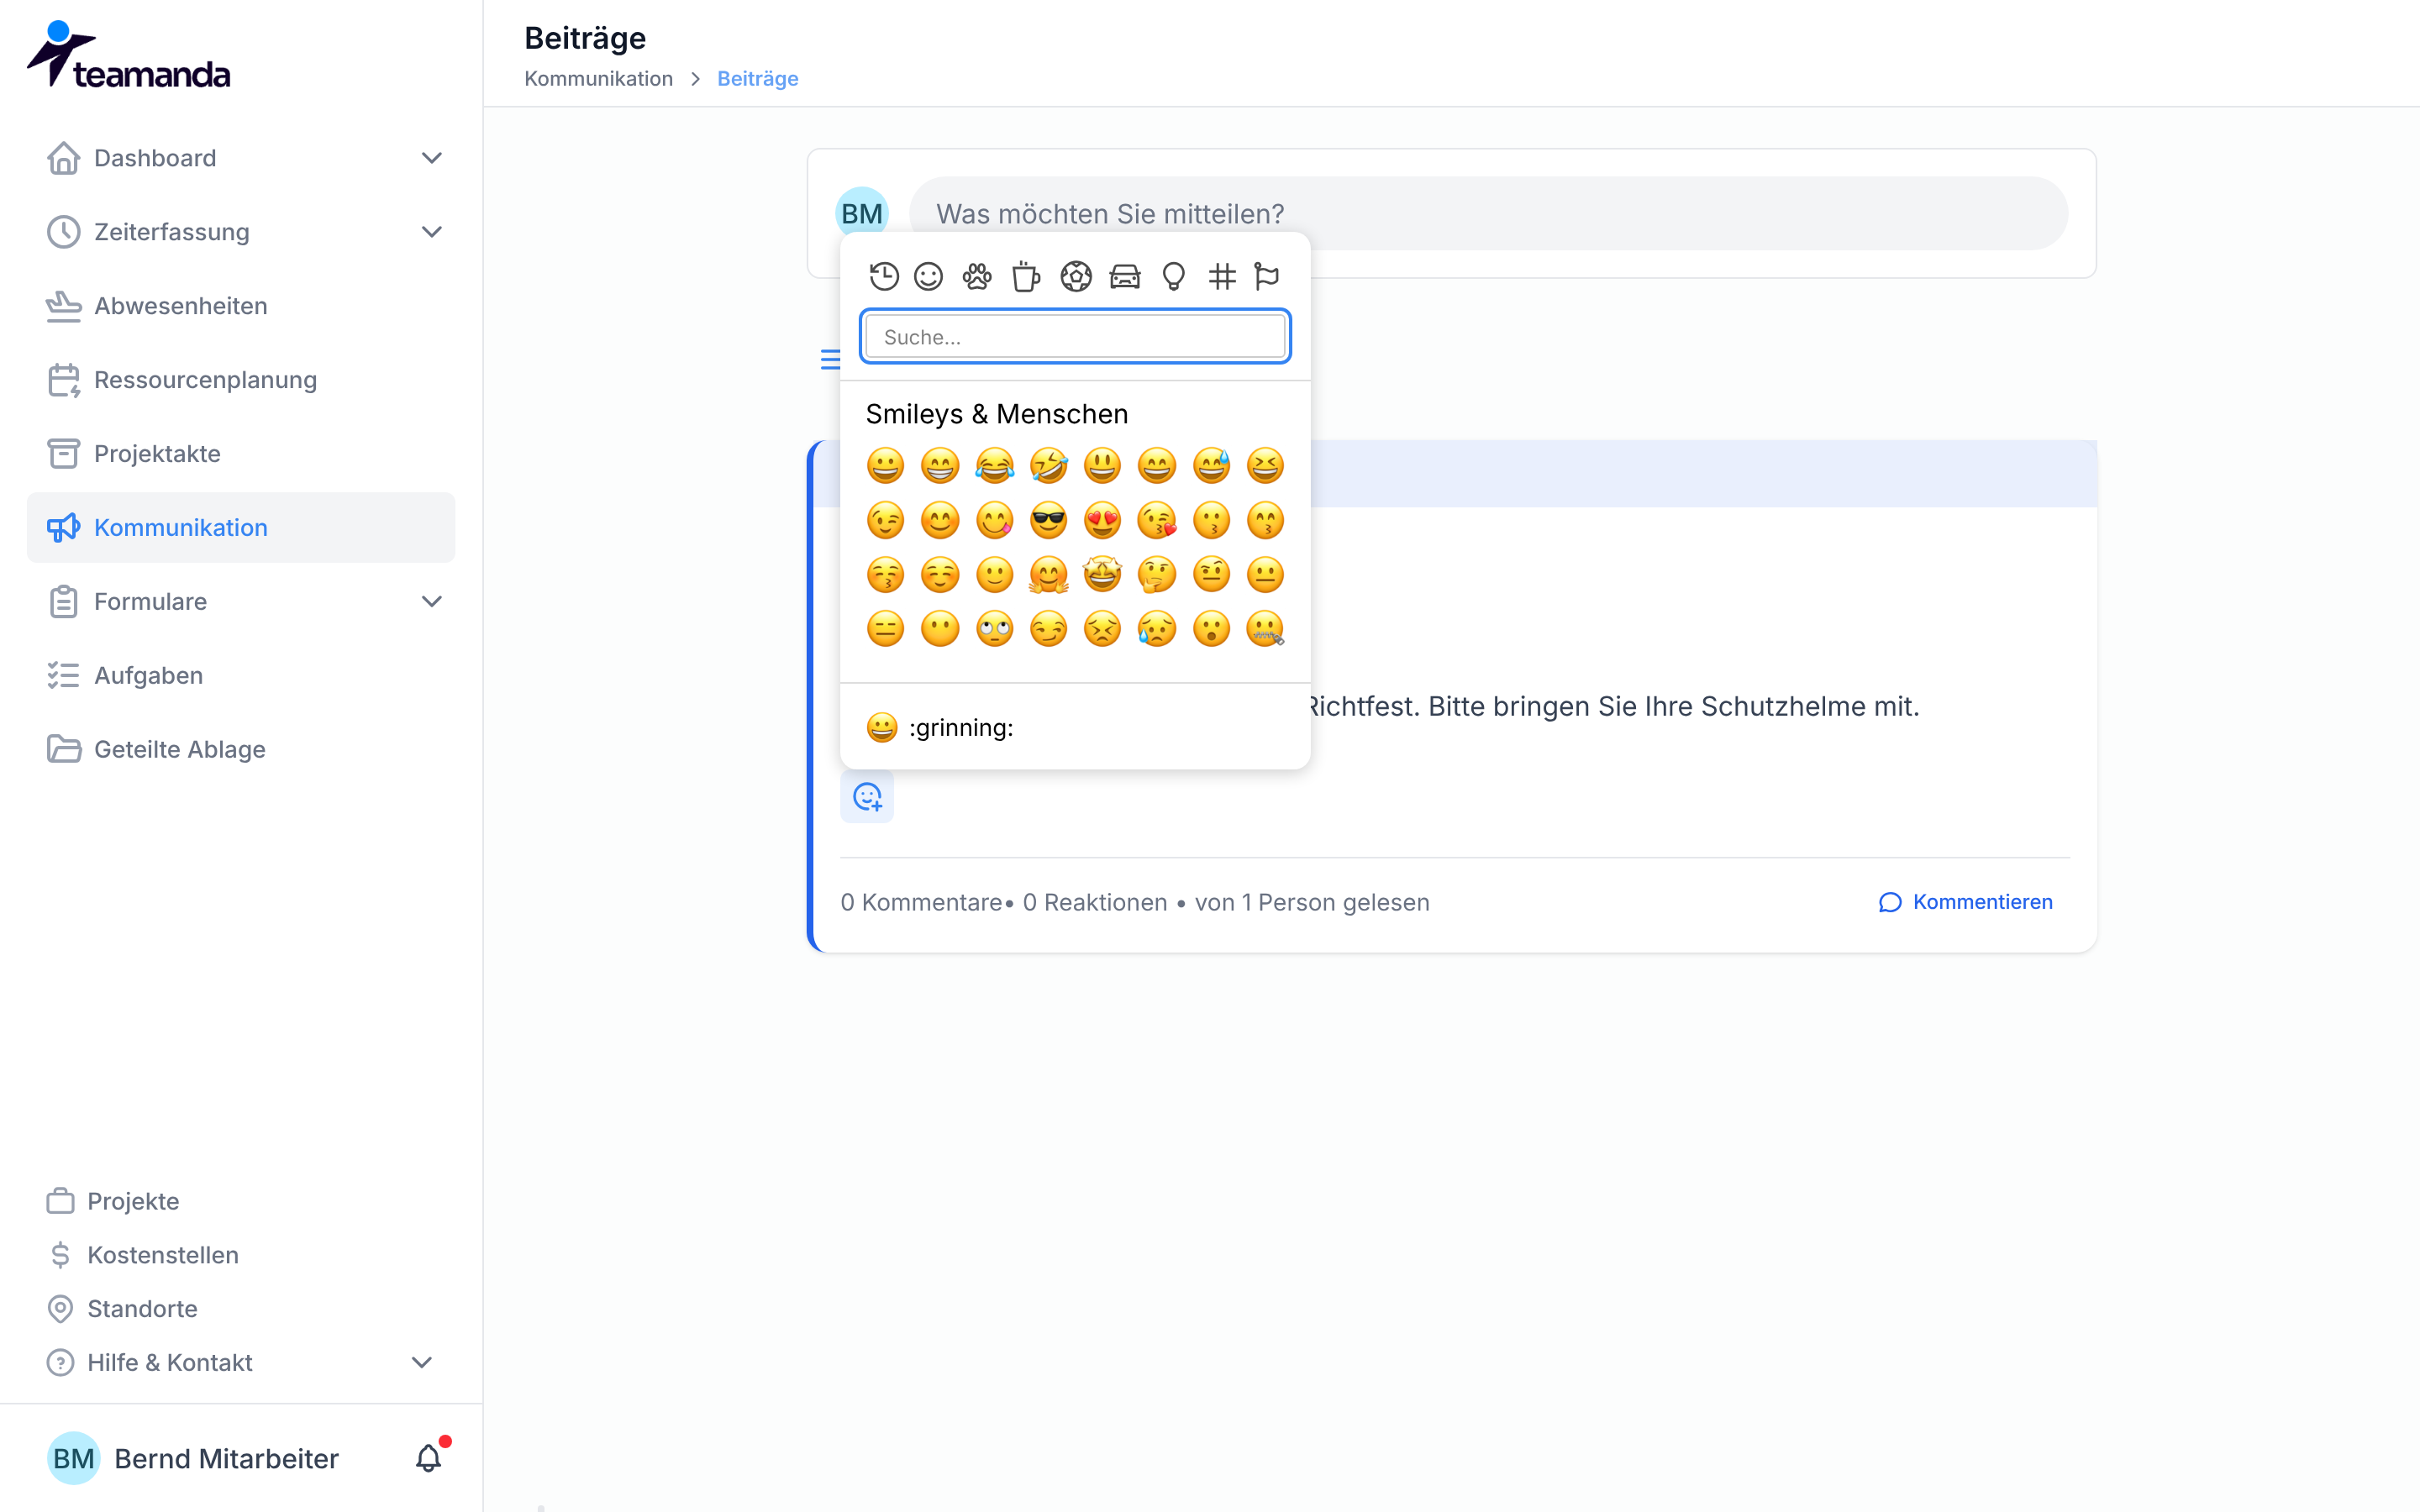Focus the emoji Suche field
This screenshot has width=2420, height=1512.
click(1075, 337)
